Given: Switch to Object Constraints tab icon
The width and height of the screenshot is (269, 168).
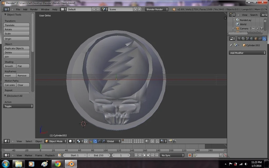Looking at the screenshot, I should (x=260, y=39).
